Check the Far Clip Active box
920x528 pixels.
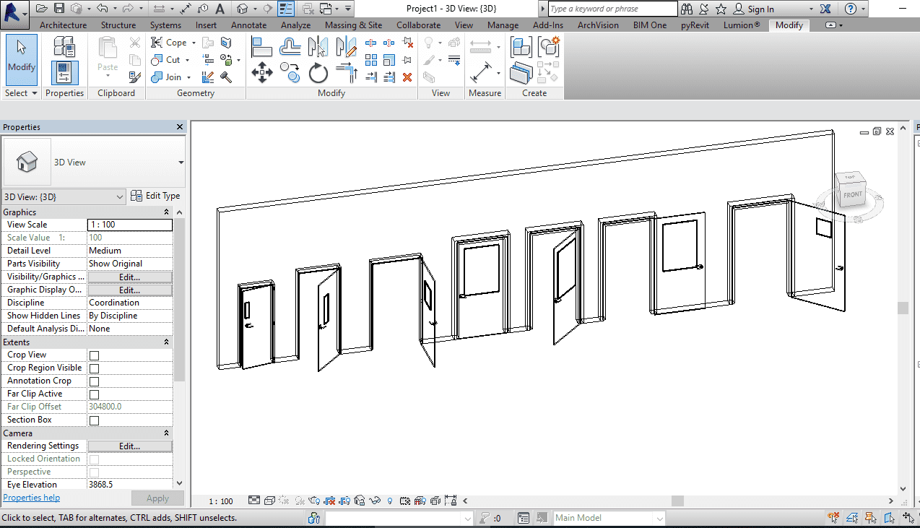click(94, 394)
